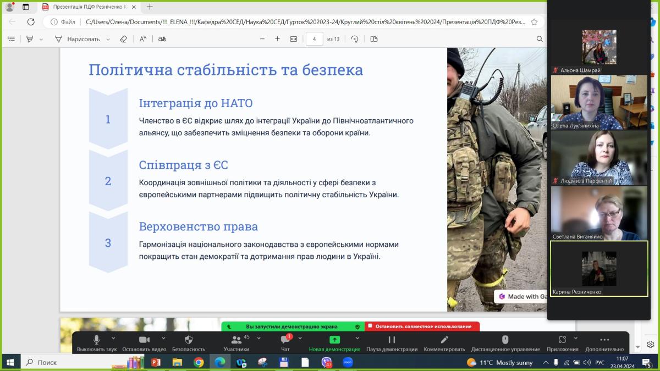Screen dimensions: 660x371
Task: Click the PDF fit-to-width icon
Action: [293, 39]
